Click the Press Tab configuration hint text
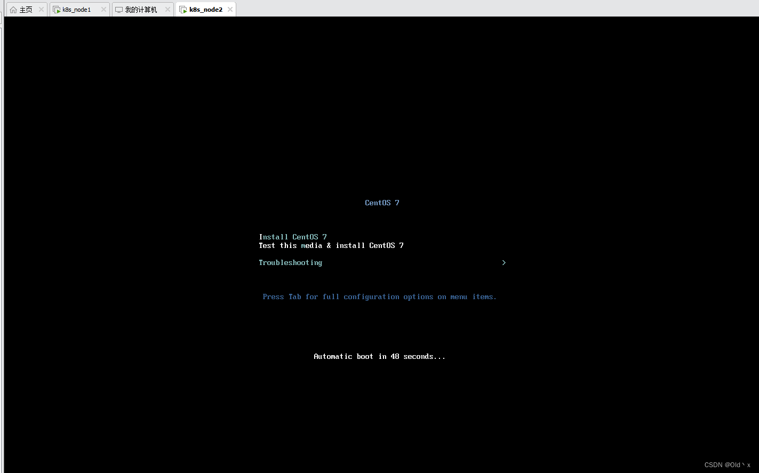This screenshot has width=759, height=473. click(380, 296)
